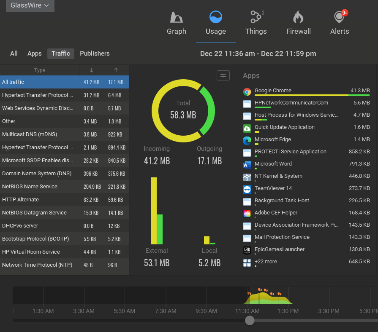The width and height of the screenshot is (378, 332).
Task: Select the All traffic row
Action: tap(64, 82)
